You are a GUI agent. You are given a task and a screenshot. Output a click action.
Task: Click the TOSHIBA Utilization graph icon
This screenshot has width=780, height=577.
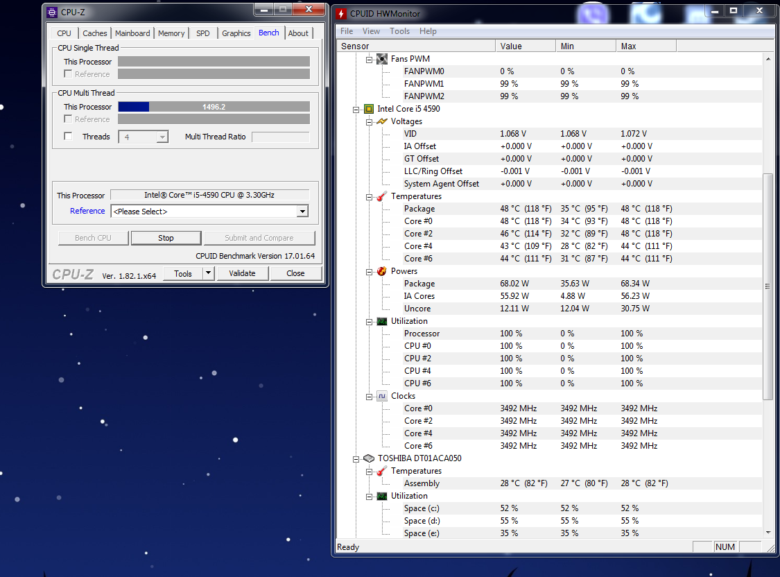point(382,496)
